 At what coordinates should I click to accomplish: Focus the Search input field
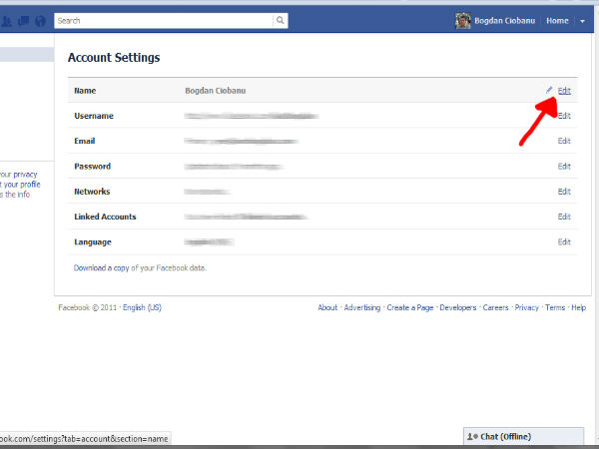tap(164, 21)
